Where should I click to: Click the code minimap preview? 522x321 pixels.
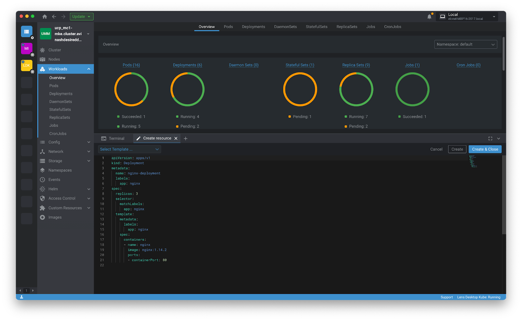(x=473, y=161)
